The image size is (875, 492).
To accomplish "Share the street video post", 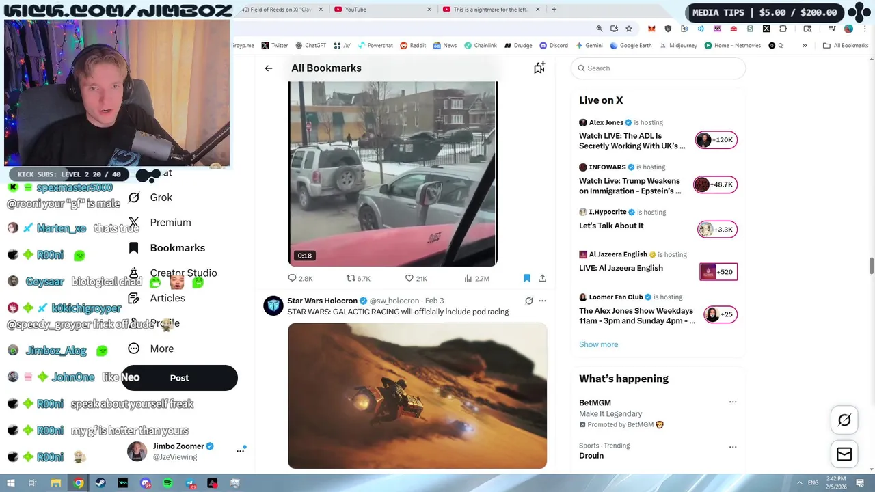I will tap(542, 278).
